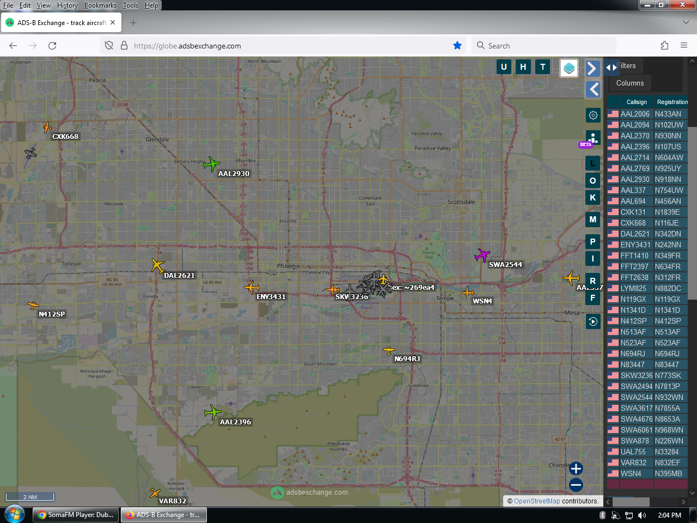
Task: Open the Extensions puzzle icon
Action: (x=664, y=46)
